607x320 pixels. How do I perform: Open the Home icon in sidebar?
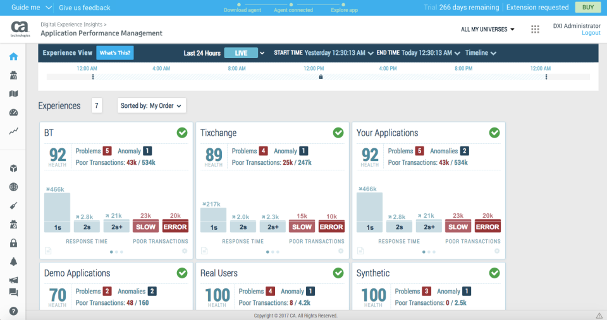click(x=13, y=56)
